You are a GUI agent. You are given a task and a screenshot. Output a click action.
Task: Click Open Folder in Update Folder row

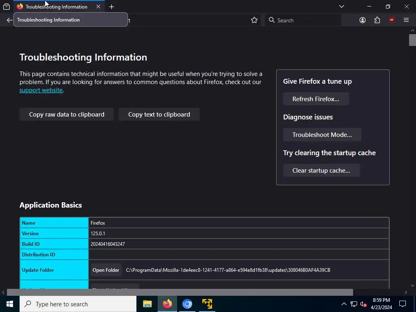tap(106, 270)
